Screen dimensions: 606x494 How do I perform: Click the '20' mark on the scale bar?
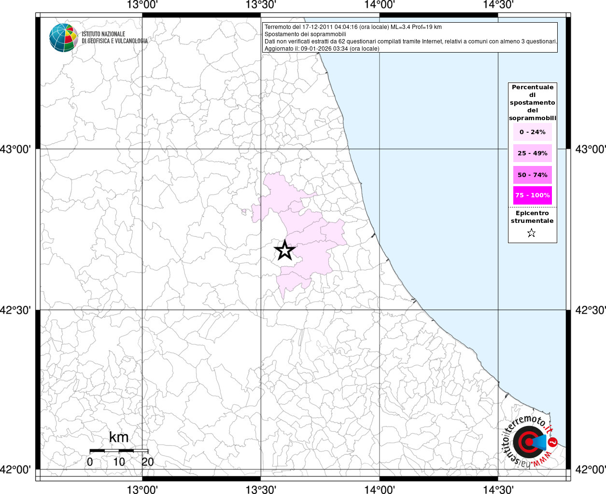click(x=148, y=462)
